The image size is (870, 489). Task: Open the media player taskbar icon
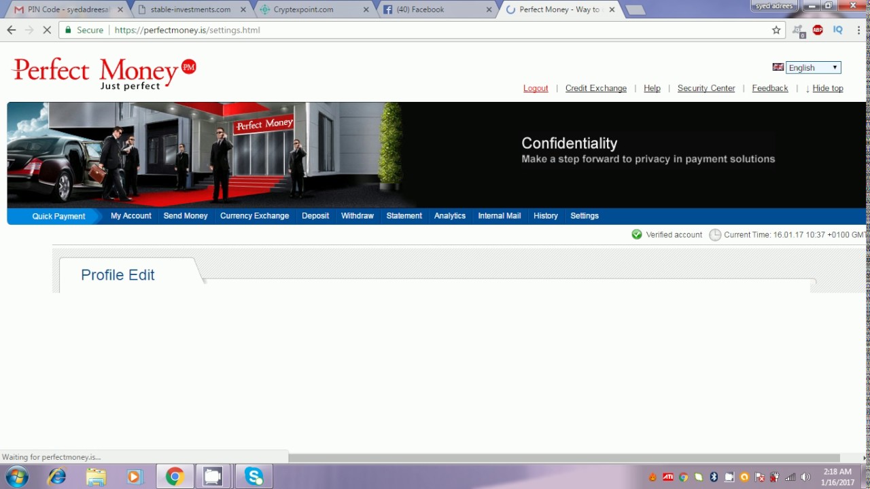(x=134, y=477)
